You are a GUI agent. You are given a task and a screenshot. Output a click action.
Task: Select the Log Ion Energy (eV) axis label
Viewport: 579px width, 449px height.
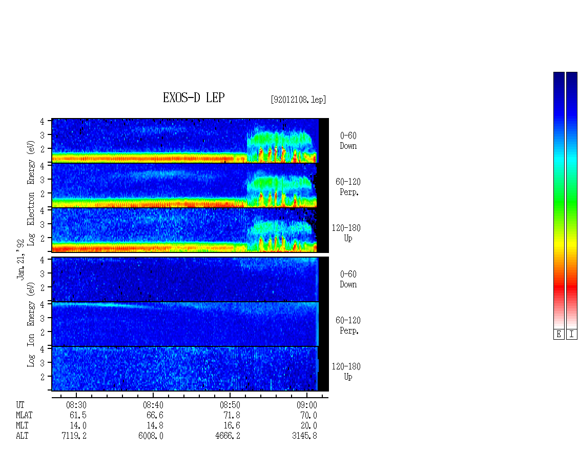click(31, 324)
